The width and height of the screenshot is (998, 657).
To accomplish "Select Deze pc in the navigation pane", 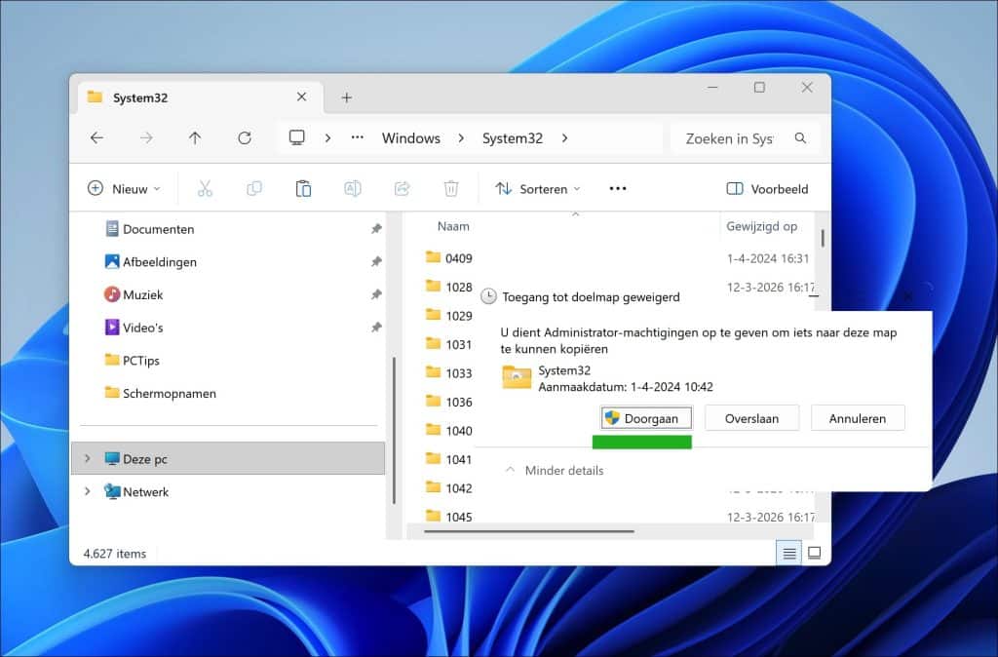I will pyautogui.click(x=228, y=458).
